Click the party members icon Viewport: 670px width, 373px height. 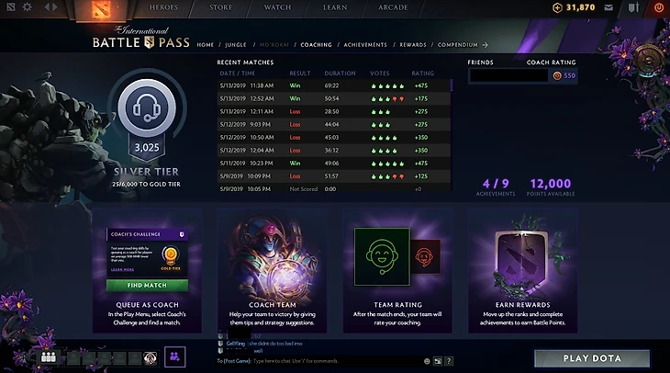pyautogui.click(x=49, y=357)
